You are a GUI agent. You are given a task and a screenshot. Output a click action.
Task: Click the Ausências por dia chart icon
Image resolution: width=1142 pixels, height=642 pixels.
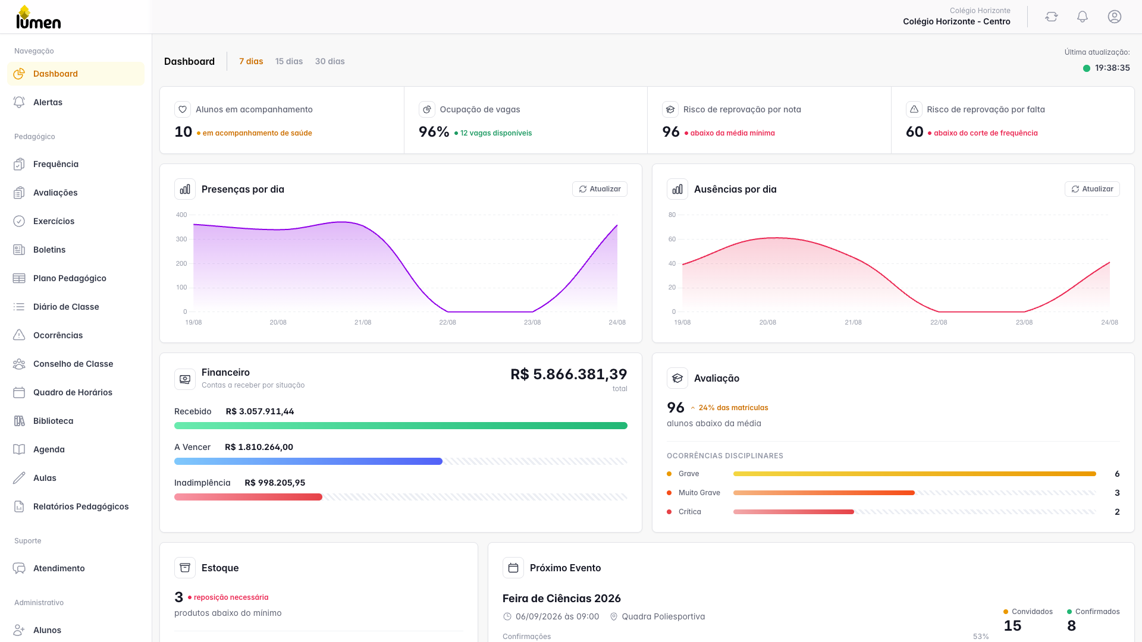point(677,189)
